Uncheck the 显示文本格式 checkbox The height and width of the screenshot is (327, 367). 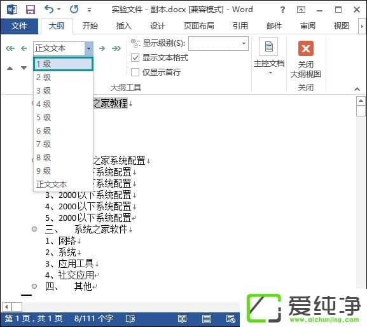coord(135,58)
